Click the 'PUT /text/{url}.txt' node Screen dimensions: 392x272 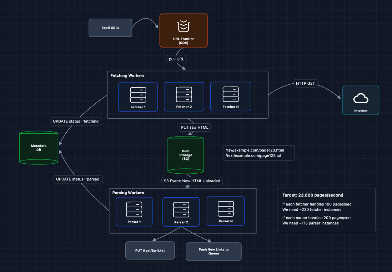click(x=150, y=250)
